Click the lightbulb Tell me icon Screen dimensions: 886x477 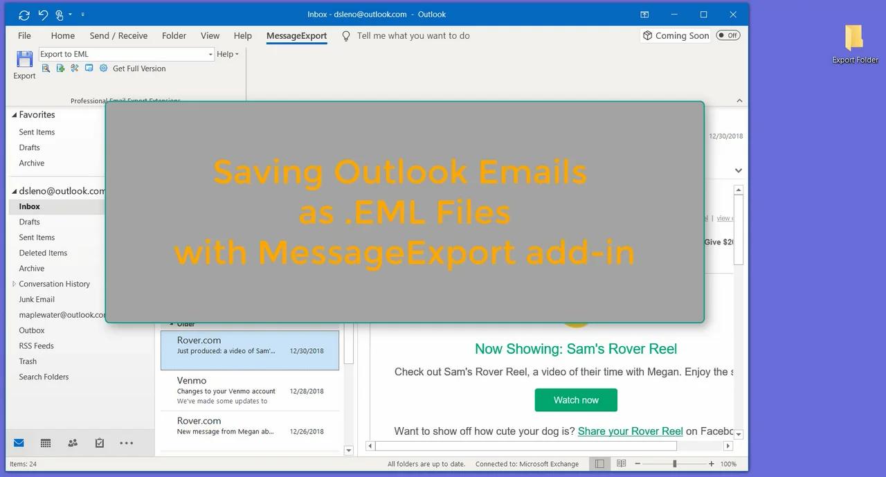coord(346,36)
